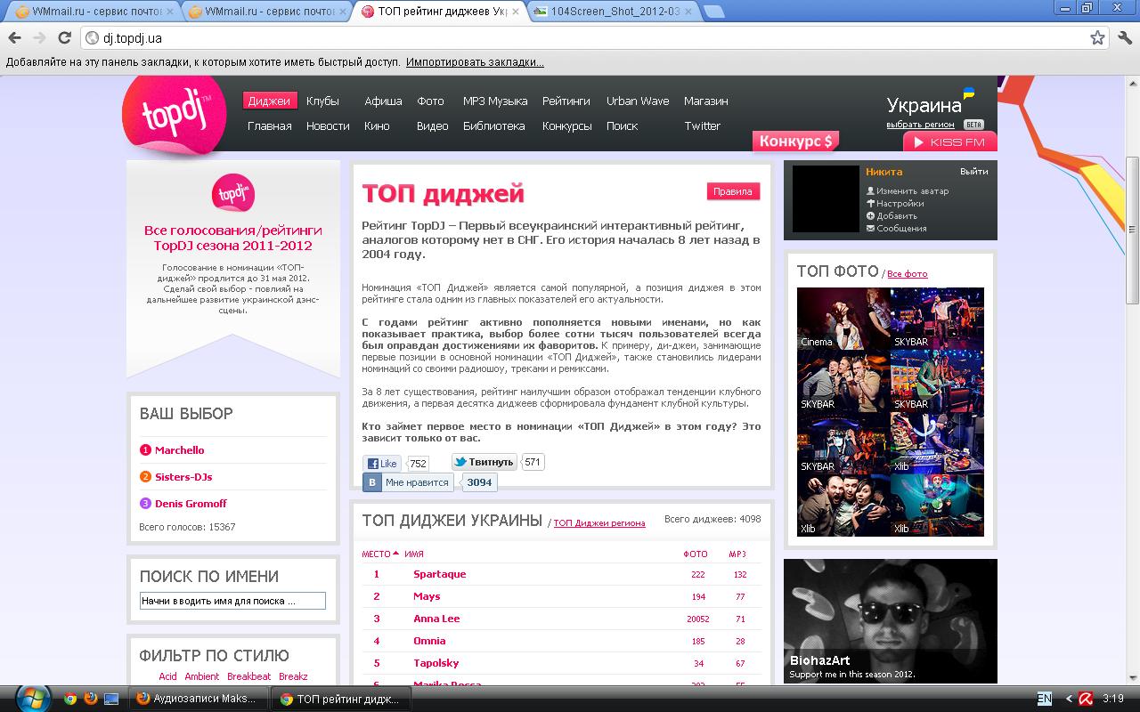Click the small TopDJ logo in sidebar
This screenshot has width=1140, height=712.
point(233,193)
